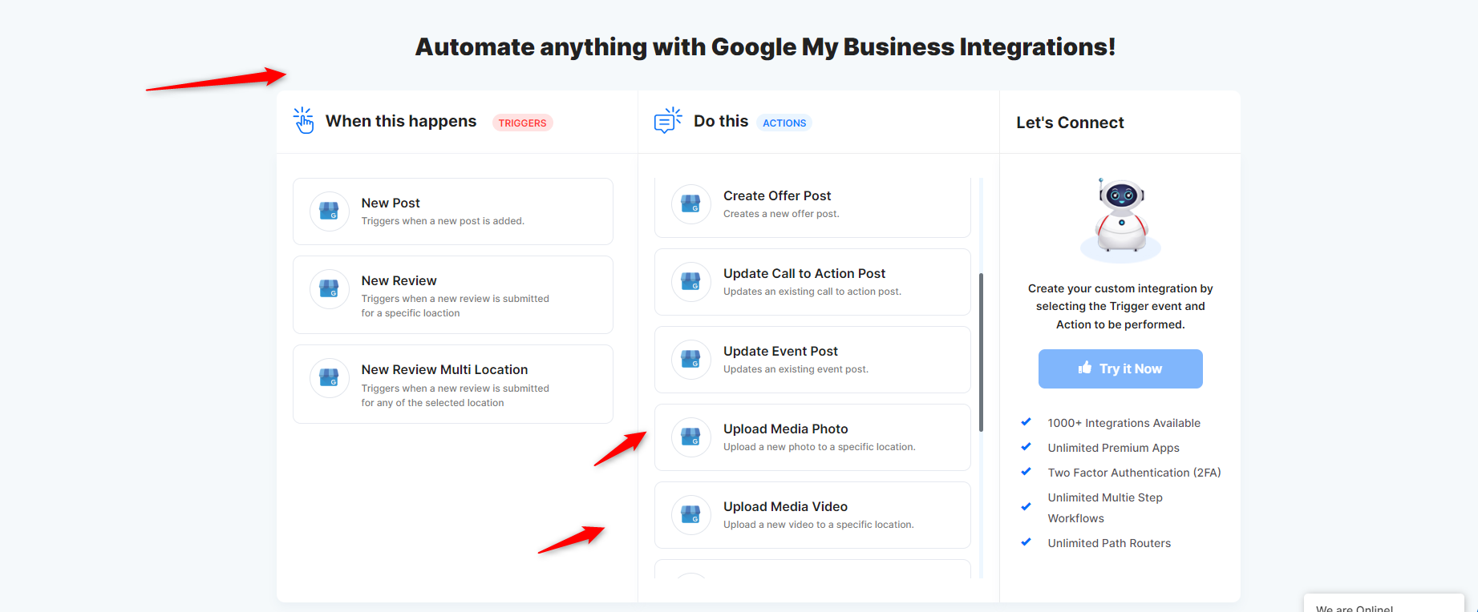
Task: Click the Create Offer Post store icon
Action: [x=690, y=204]
